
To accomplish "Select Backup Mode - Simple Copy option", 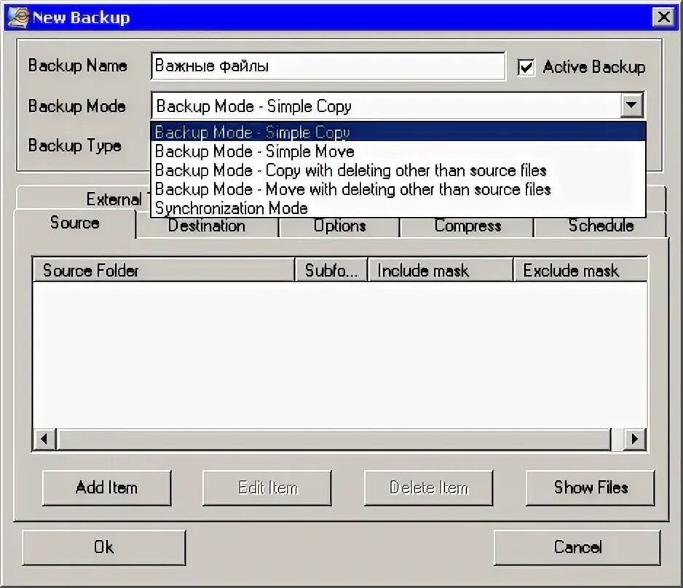I will (398, 132).
